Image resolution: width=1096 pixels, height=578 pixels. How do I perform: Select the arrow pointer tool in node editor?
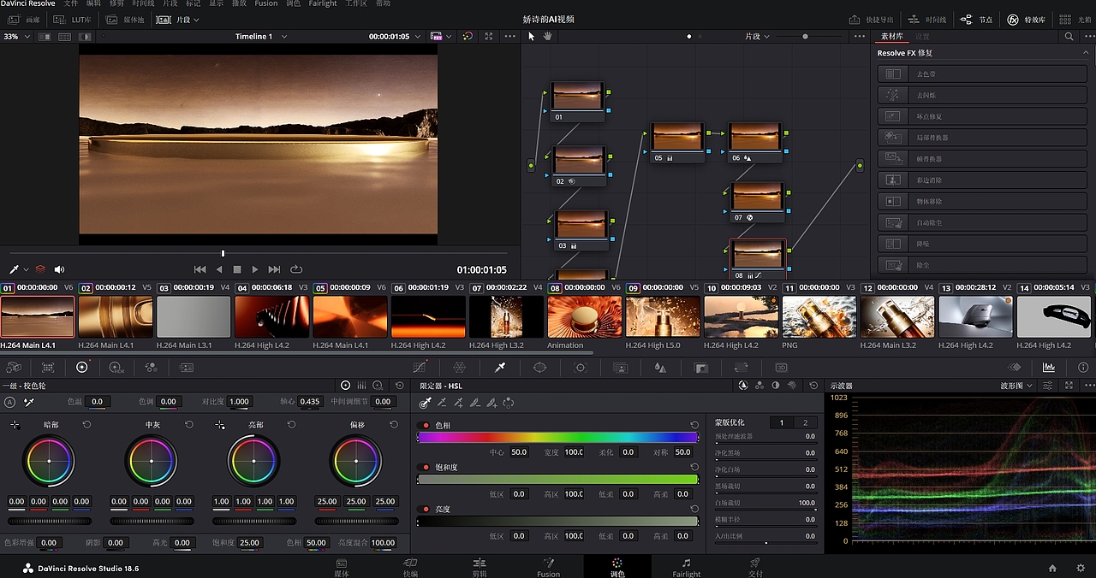coord(531,37)
